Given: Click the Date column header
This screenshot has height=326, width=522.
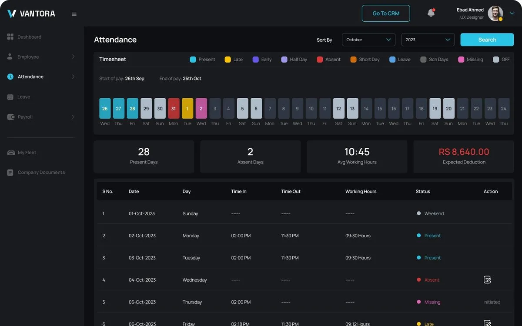Looking at the screenshot, I should pyautogui.click(x=134, y=192).
